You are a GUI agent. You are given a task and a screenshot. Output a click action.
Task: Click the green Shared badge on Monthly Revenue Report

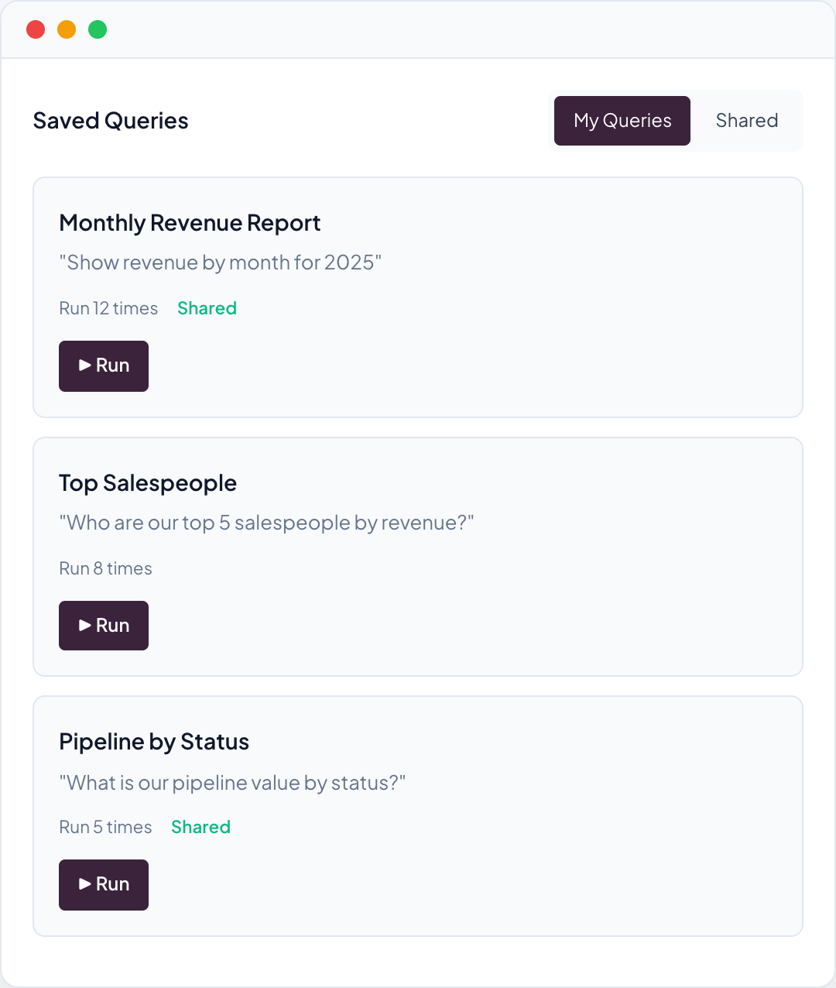[207, 308]
